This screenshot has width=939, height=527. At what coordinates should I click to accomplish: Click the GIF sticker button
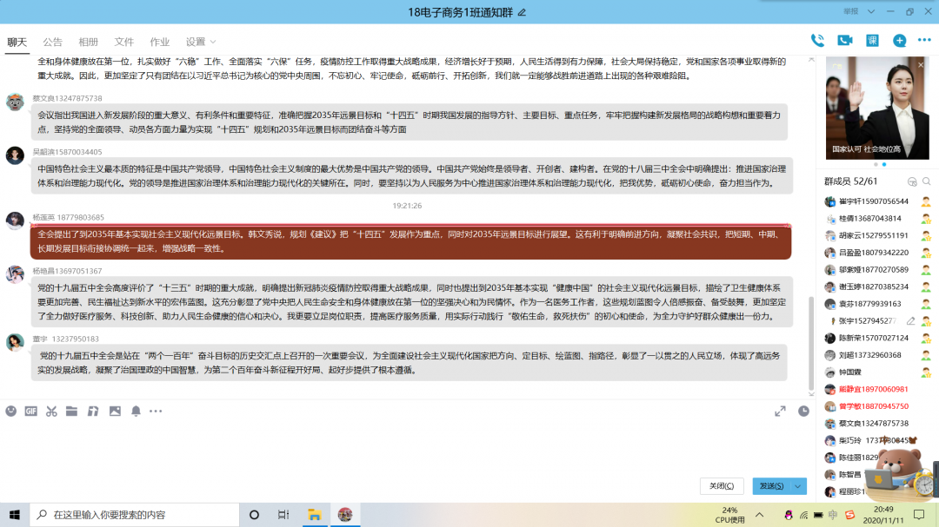(31, 411)
